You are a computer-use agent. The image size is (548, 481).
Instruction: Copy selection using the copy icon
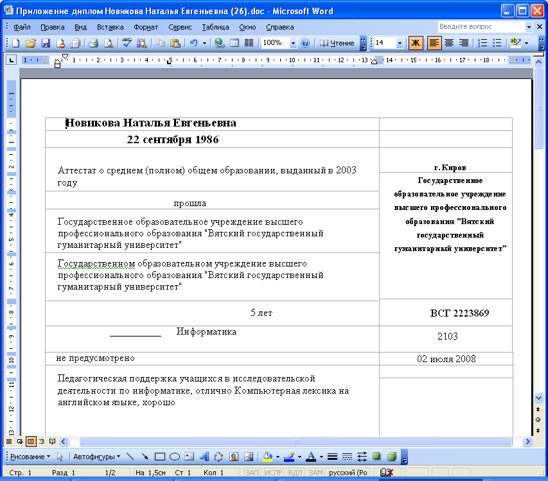click(161, 43)
